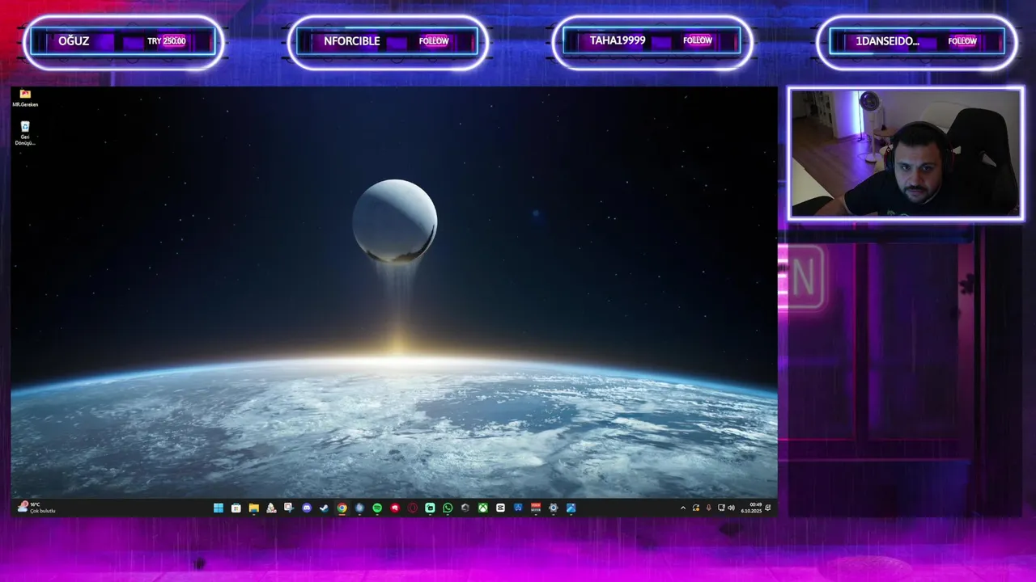
Task: Open the notification bell icon
Action: pyautogui.click(x=767, y=508)
